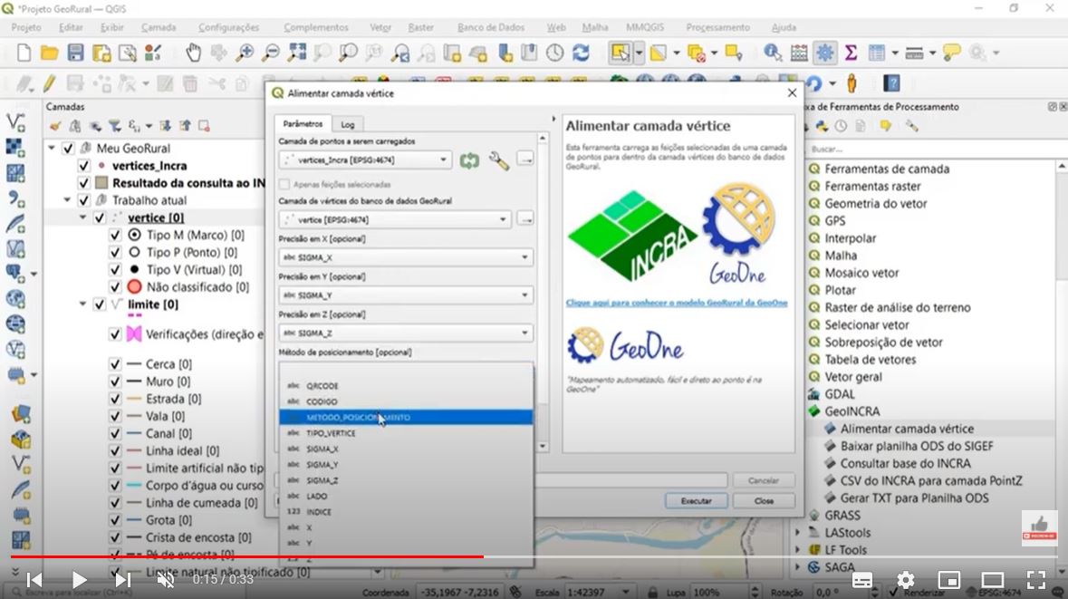Click the Statistical Summary sigma icon
1068x599 pixels.
pyautogui.click(x=851, y=53)
